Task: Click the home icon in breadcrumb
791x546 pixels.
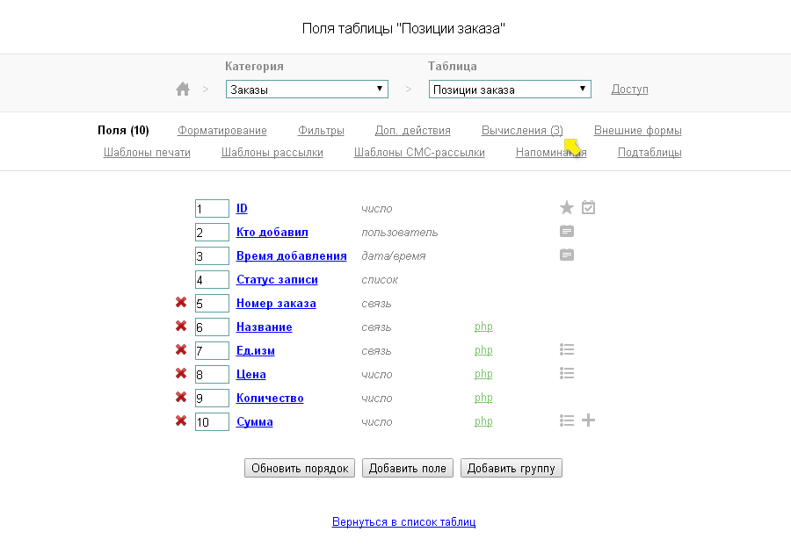Action: pyautogui.click(x=183, y=89)
